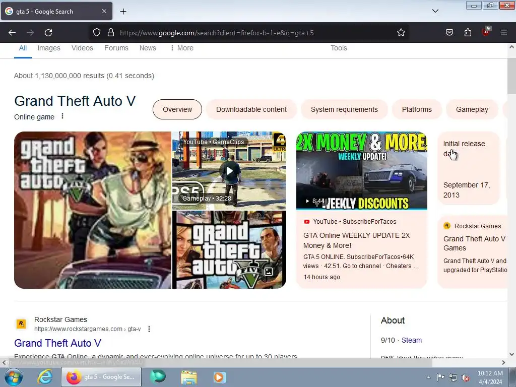Image resolution: width=516 pixels, height=387 pixels.
Task: Launch Windows Media Player from taskbar
Action: tap(220, 377)
